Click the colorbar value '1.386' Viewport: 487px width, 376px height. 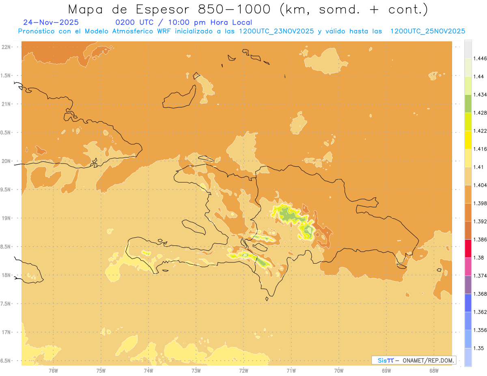481,240
